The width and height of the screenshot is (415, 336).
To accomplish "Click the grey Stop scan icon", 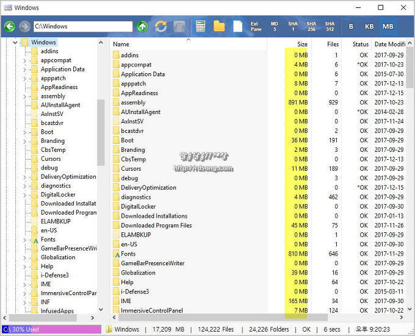I will pos(179,26).
